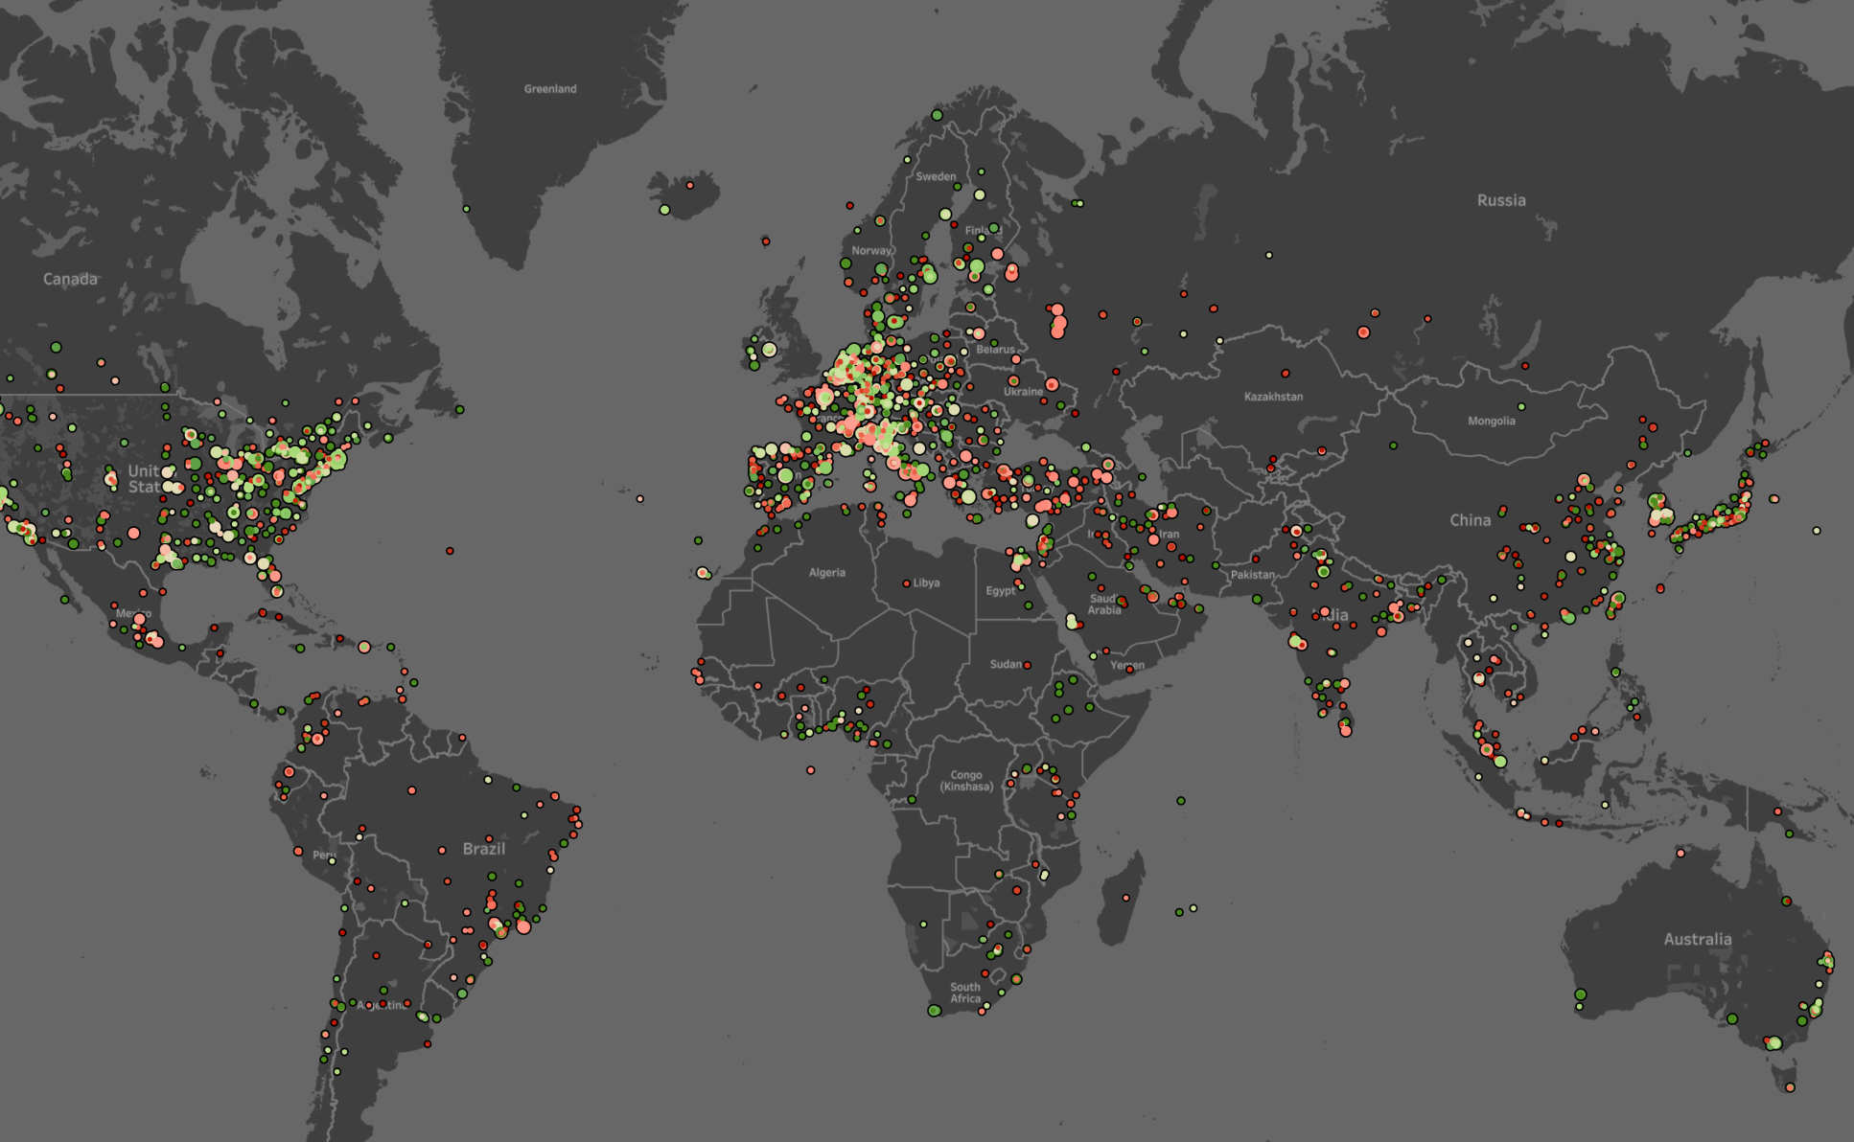Select the large green point in western Iceland
Viewport: 1854px width, 1142px height.
point(664,210)
